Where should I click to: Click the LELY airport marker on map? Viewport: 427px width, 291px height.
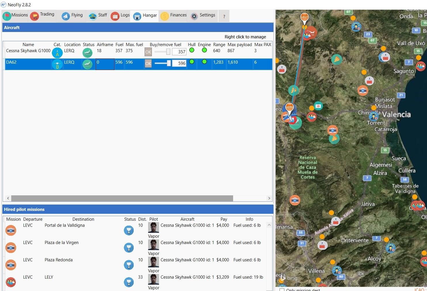point(304,17)
